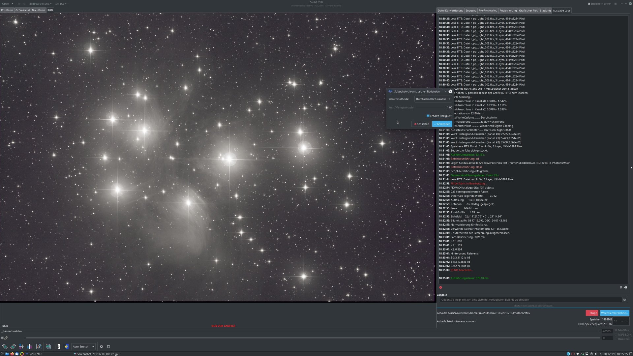Click the console command help icon
Viewport: 633px width, 356px height.
624,300
